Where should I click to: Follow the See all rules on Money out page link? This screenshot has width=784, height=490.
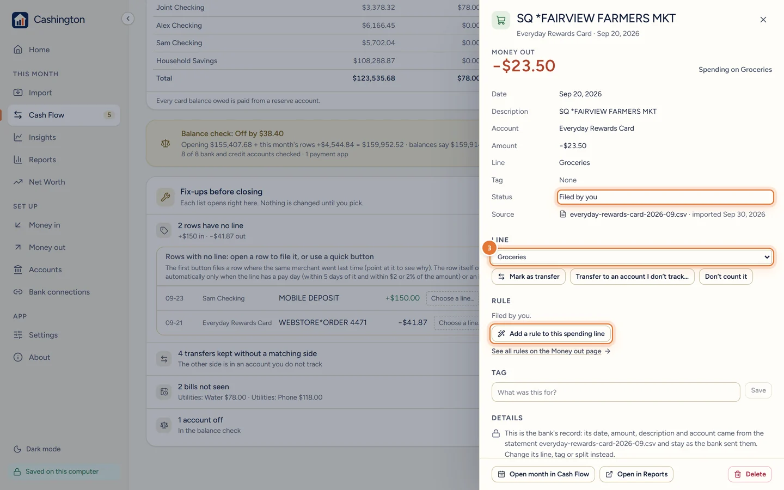click(x=551, y=351)
